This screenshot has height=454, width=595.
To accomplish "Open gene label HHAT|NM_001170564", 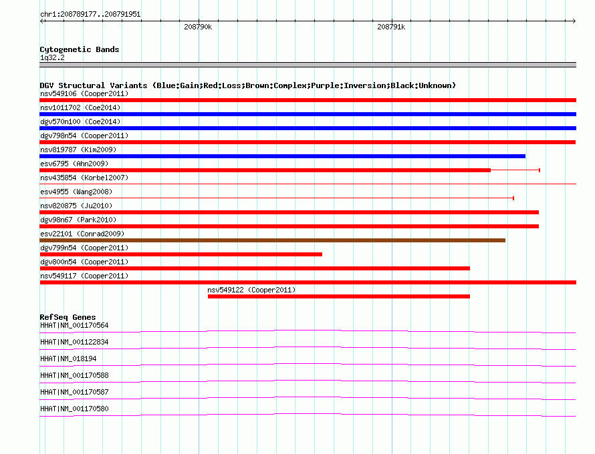I will (74, 326).
